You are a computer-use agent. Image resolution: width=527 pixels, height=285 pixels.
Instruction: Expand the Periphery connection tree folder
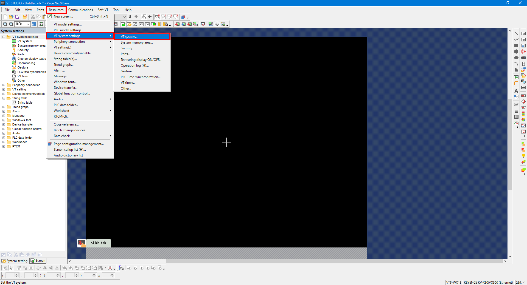pos(4,85)
